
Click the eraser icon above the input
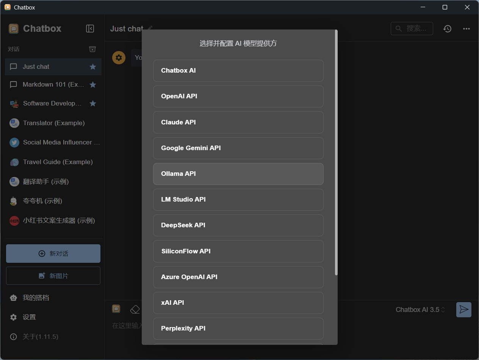[x=135, y=309]
